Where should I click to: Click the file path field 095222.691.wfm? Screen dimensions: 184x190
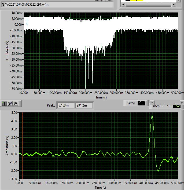(x=59, y=5)
